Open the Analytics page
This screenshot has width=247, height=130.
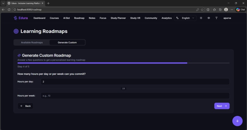166,18
